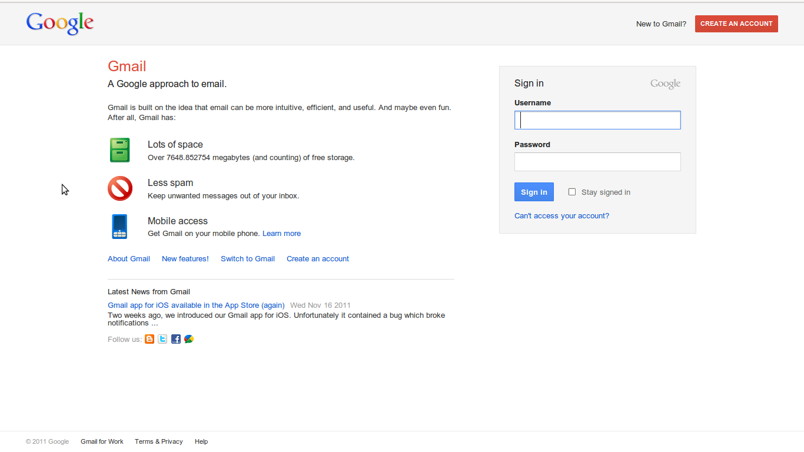This screenshot has width=804, height=452.
Task: Click the Facebook follow icon
Action: pos(175,339)
